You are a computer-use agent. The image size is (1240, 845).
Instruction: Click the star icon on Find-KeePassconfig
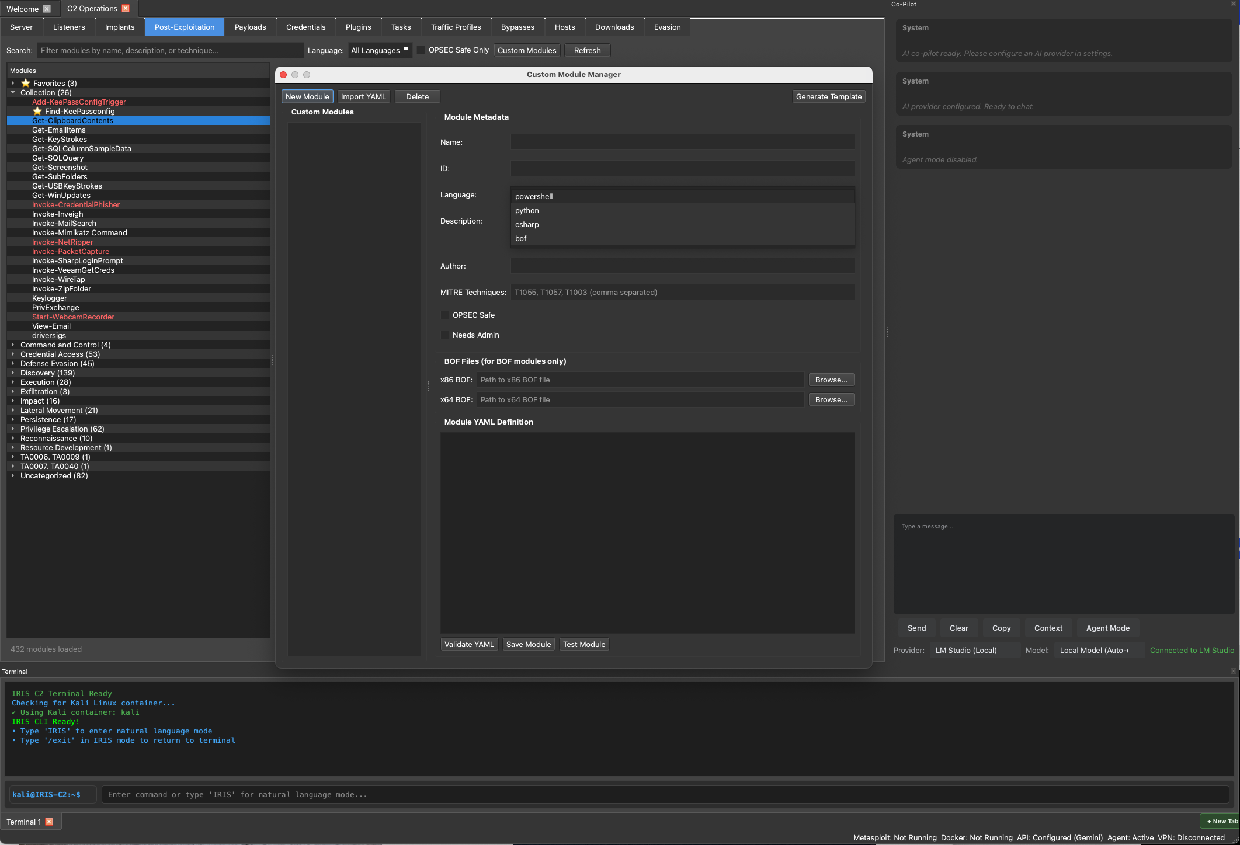[37, 111]
